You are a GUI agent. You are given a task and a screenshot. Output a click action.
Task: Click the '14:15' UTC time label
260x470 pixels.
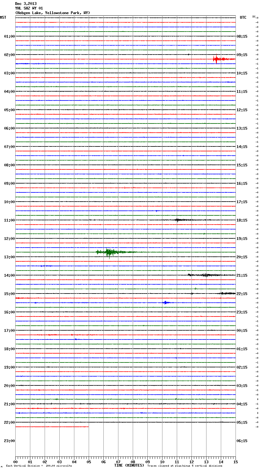pyautogui.click(x=242, y=147)
